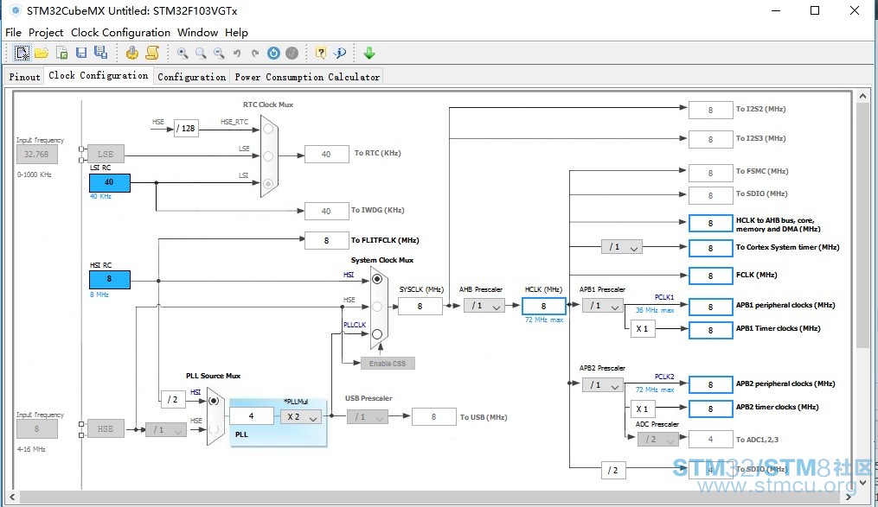878x507 pixels.
Task: Click the green download arrow icon
Action: (369, 53)
